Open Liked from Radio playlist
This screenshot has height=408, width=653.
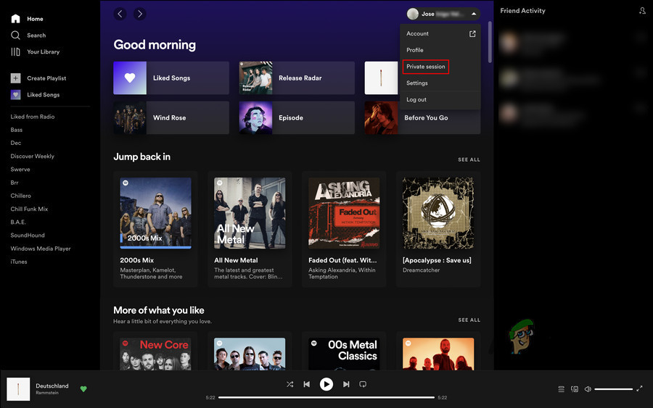coord(33,117)
